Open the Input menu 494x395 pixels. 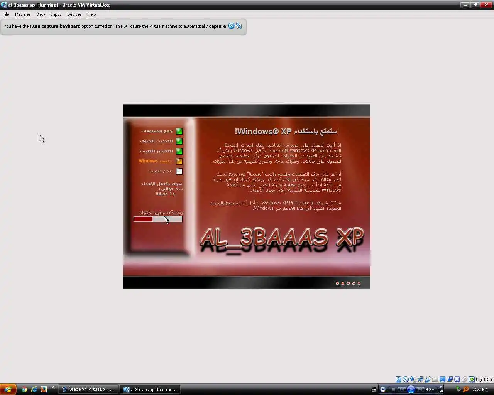56,14
